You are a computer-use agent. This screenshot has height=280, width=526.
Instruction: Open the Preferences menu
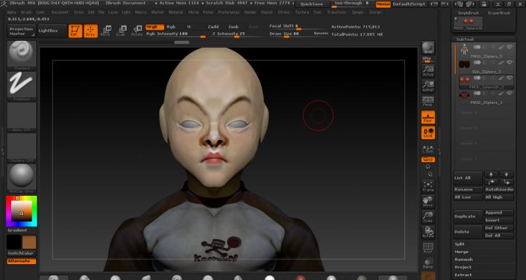[229, 12]
